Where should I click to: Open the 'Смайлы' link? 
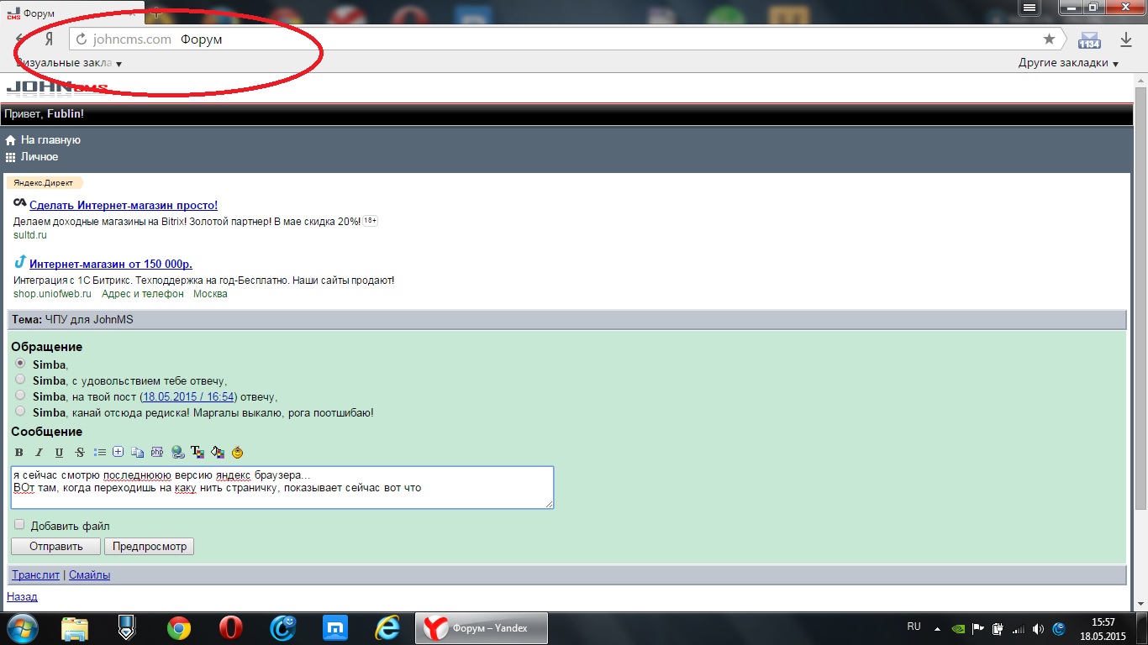tap(89, 575)
